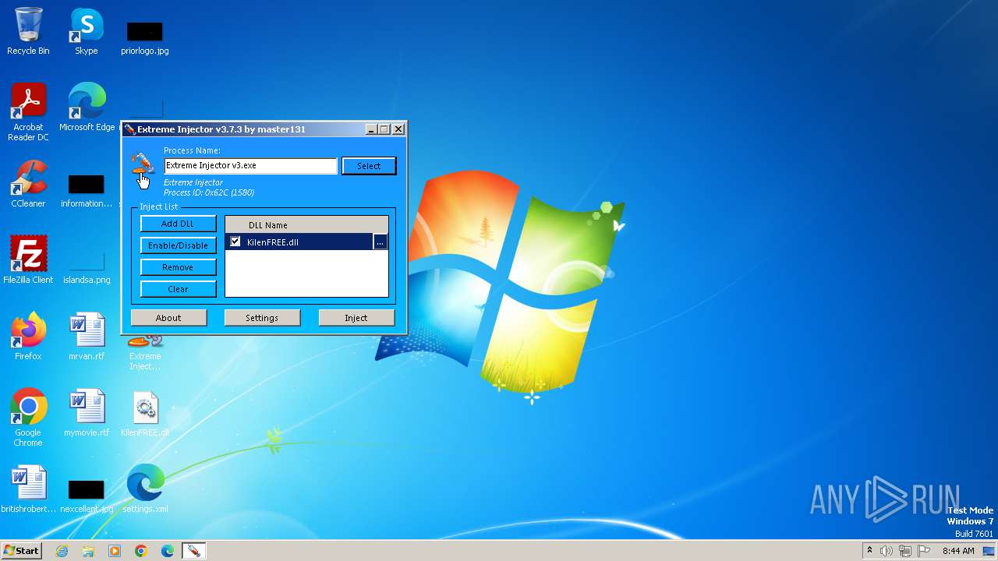The width and height of the screenshot is (998, 561).
Task: Select the britishrobert document icon
Action: pos(28,489)
